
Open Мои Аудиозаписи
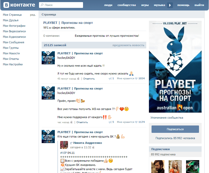[x=14, y=37]
